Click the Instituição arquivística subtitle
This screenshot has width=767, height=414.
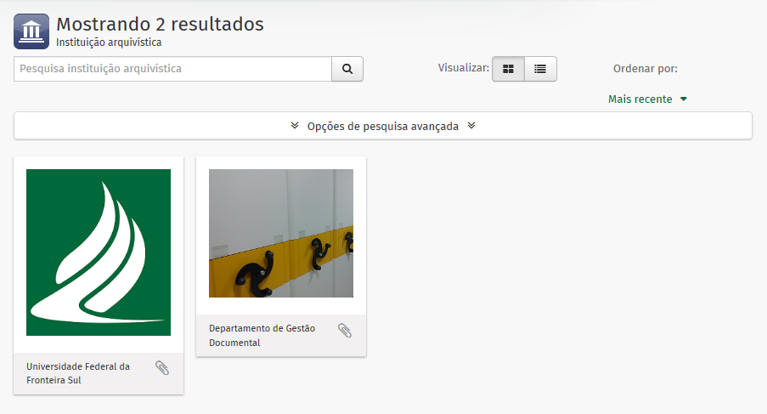tap(109, 43)
